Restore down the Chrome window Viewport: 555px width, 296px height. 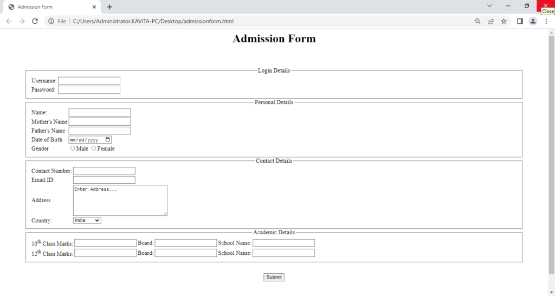527,5
